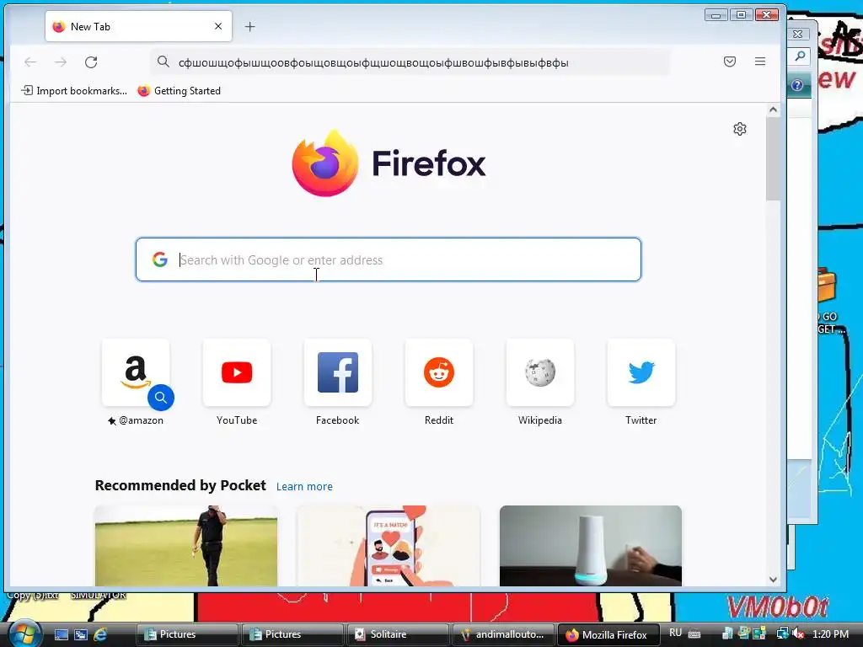Image resolution: width=863 pixels, height=647 pixels.
Task: Open the white speaker Pocket story thumbnail
Action: [591, 546]
